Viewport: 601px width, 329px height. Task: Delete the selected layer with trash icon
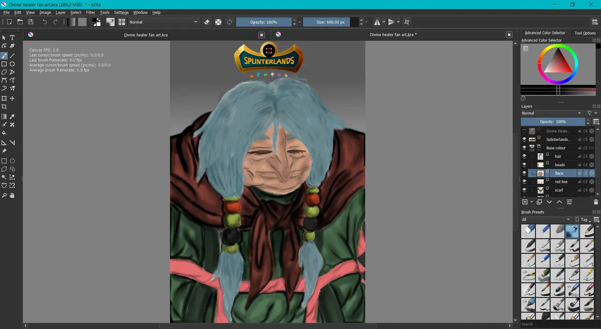[x=596, y=202]
